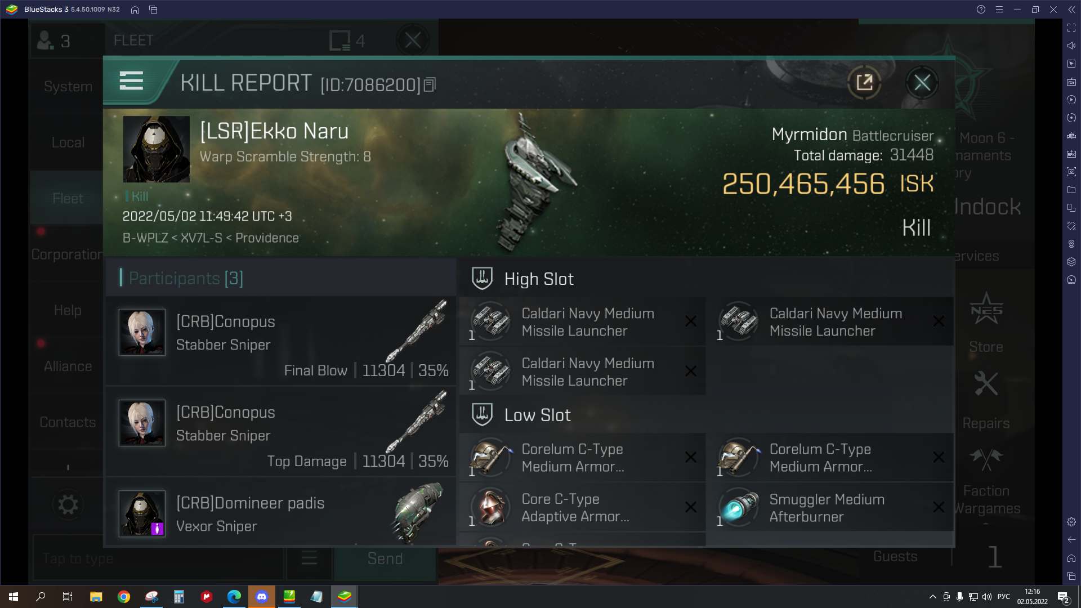
Task: Click the High Slot shield icon
Action: [x=482, y=279]
